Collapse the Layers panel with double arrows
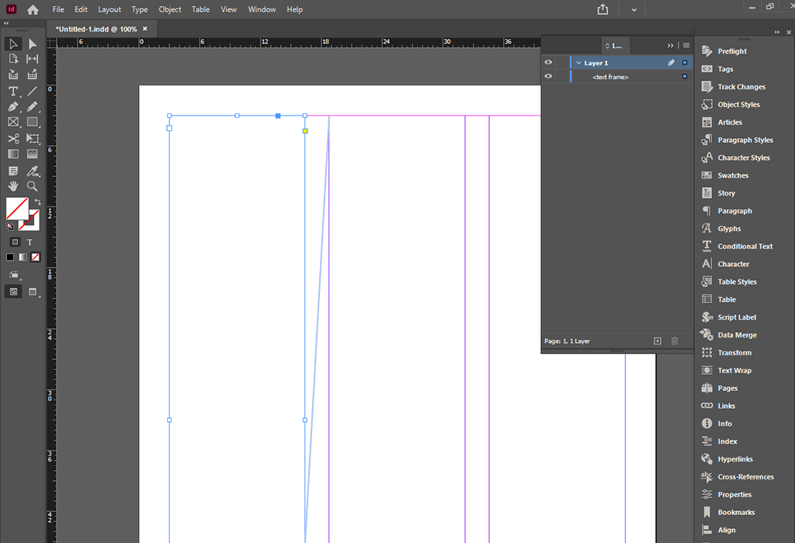The width and height of the screenshot is (795, 543). [x=671, y=46]
